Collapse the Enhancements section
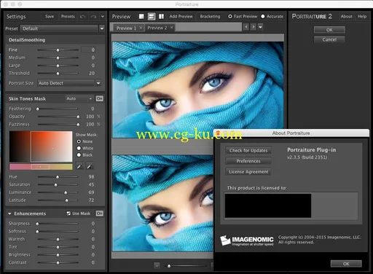The height and width of the screenshot is (274, 373). (9, 214)
